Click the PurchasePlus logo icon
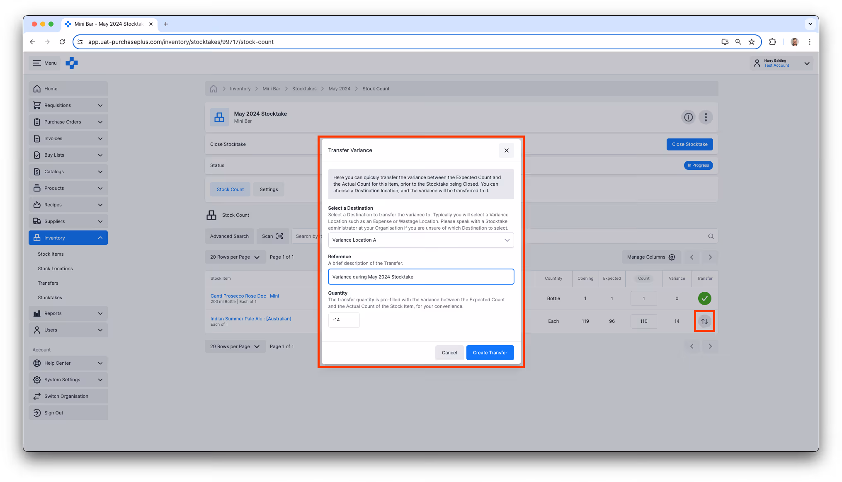Image resolution: width=842 pixels, height=482 pixels. click(x=71, y=63)
